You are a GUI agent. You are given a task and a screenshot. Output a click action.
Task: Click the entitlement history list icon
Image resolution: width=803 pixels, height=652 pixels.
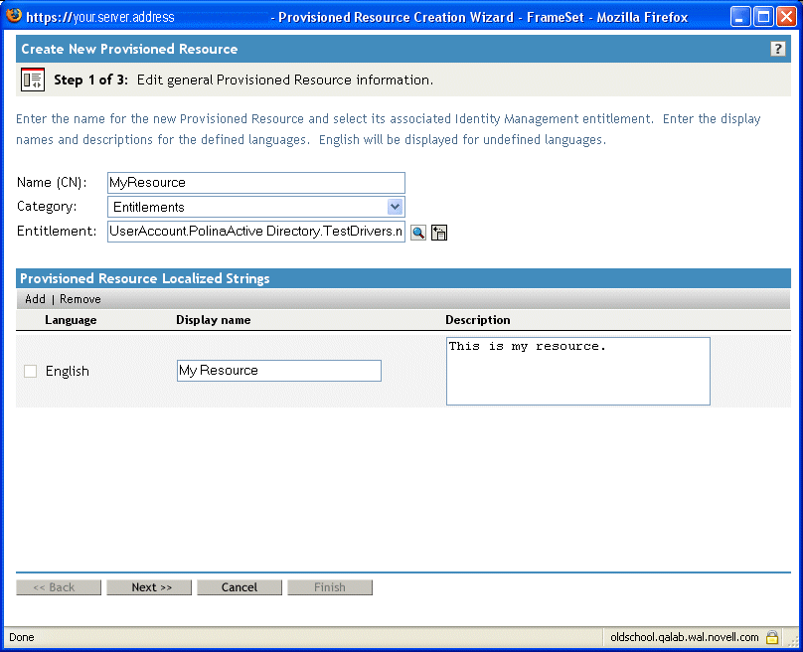pos(439,233)
